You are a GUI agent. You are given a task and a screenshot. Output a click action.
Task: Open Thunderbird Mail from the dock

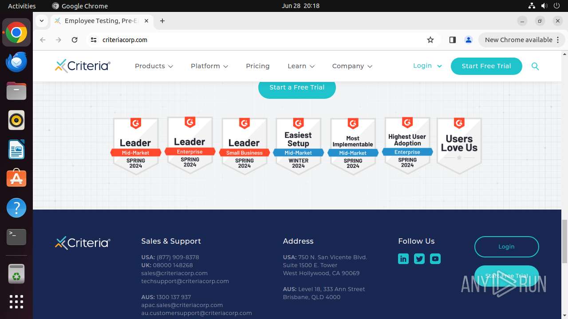pyautogui.click(x=16, y=62)
